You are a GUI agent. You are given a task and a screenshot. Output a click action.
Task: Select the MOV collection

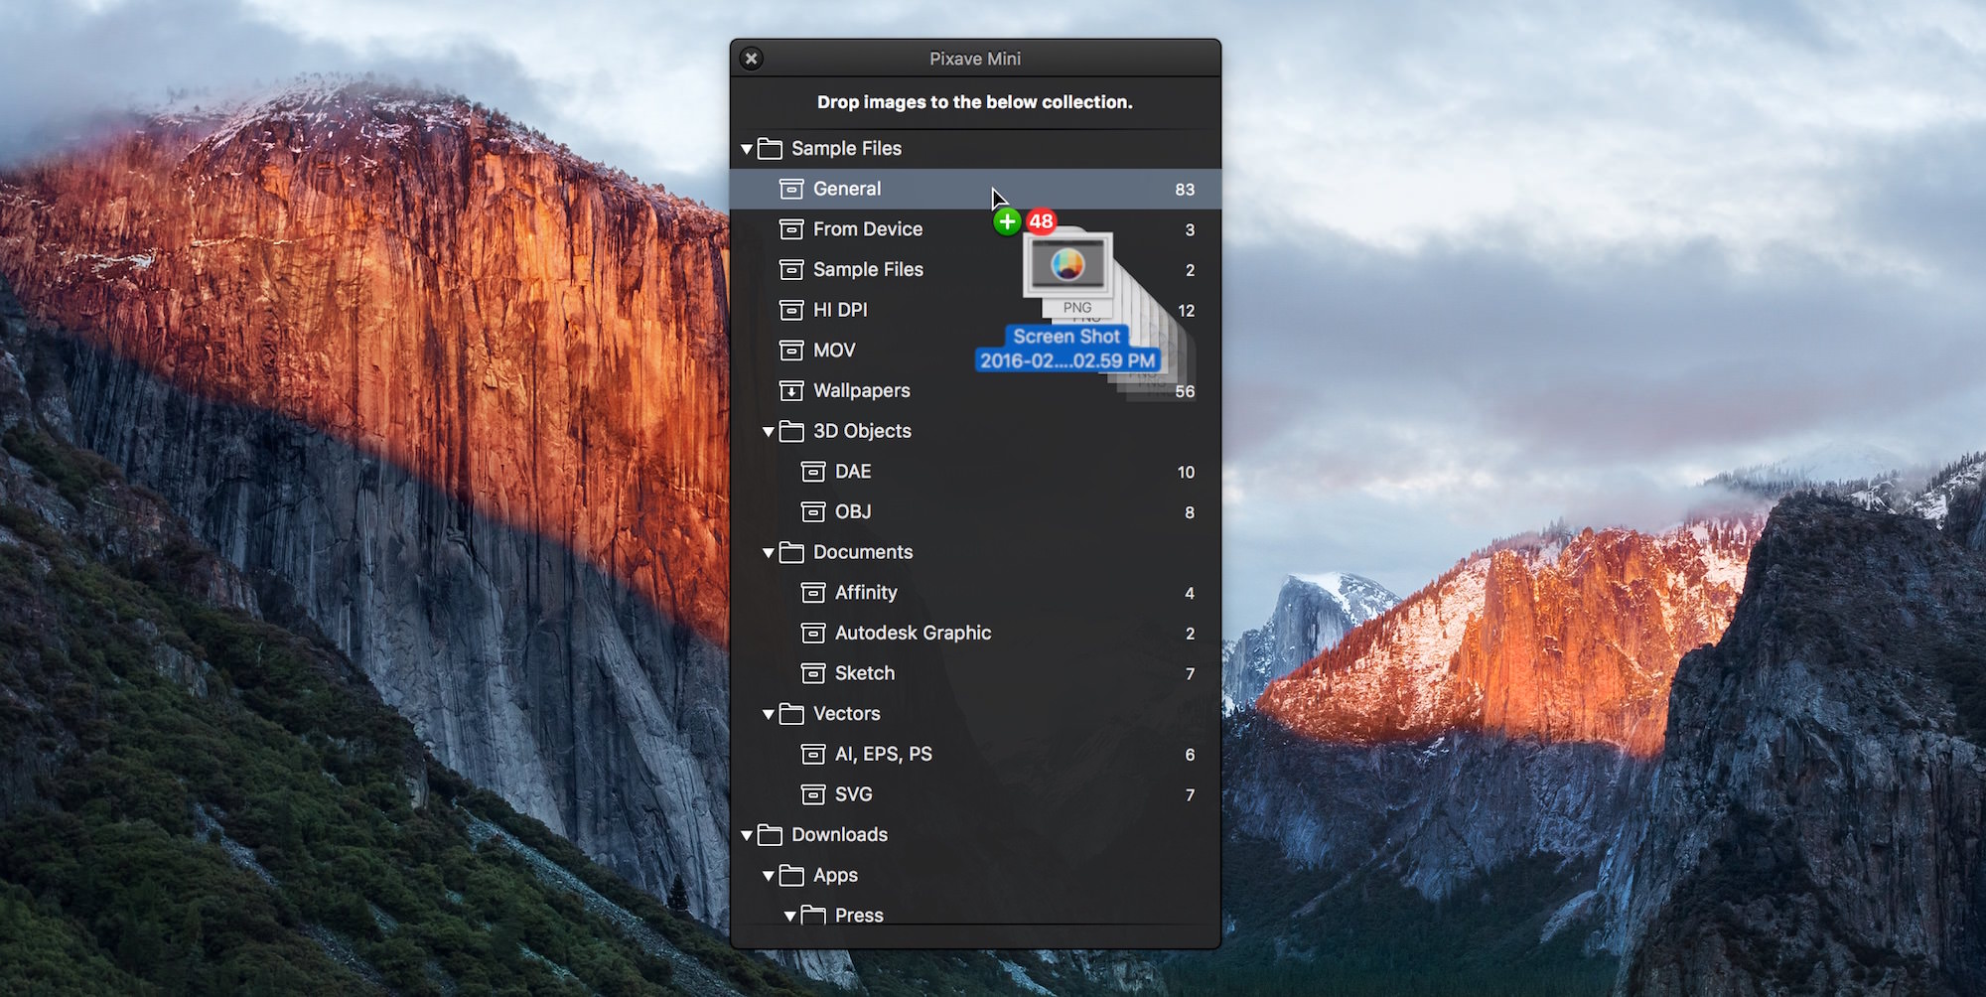[x=975, y=351]
